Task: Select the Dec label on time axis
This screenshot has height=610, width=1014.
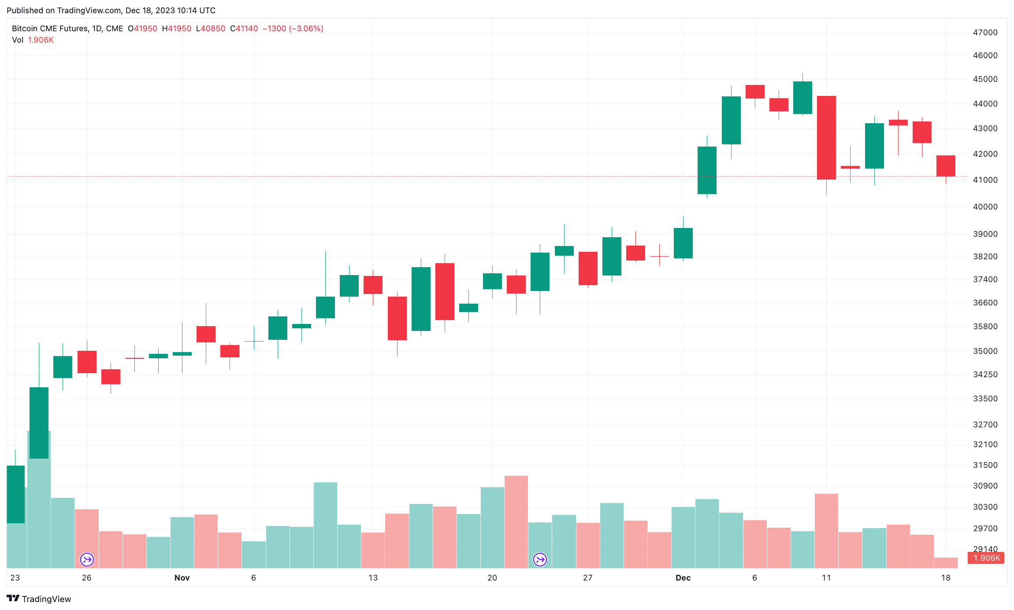Action: (x=683, y=578)
